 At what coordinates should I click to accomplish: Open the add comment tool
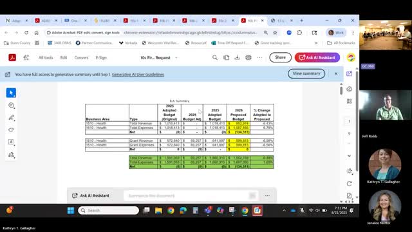click(x=11, y=105)
